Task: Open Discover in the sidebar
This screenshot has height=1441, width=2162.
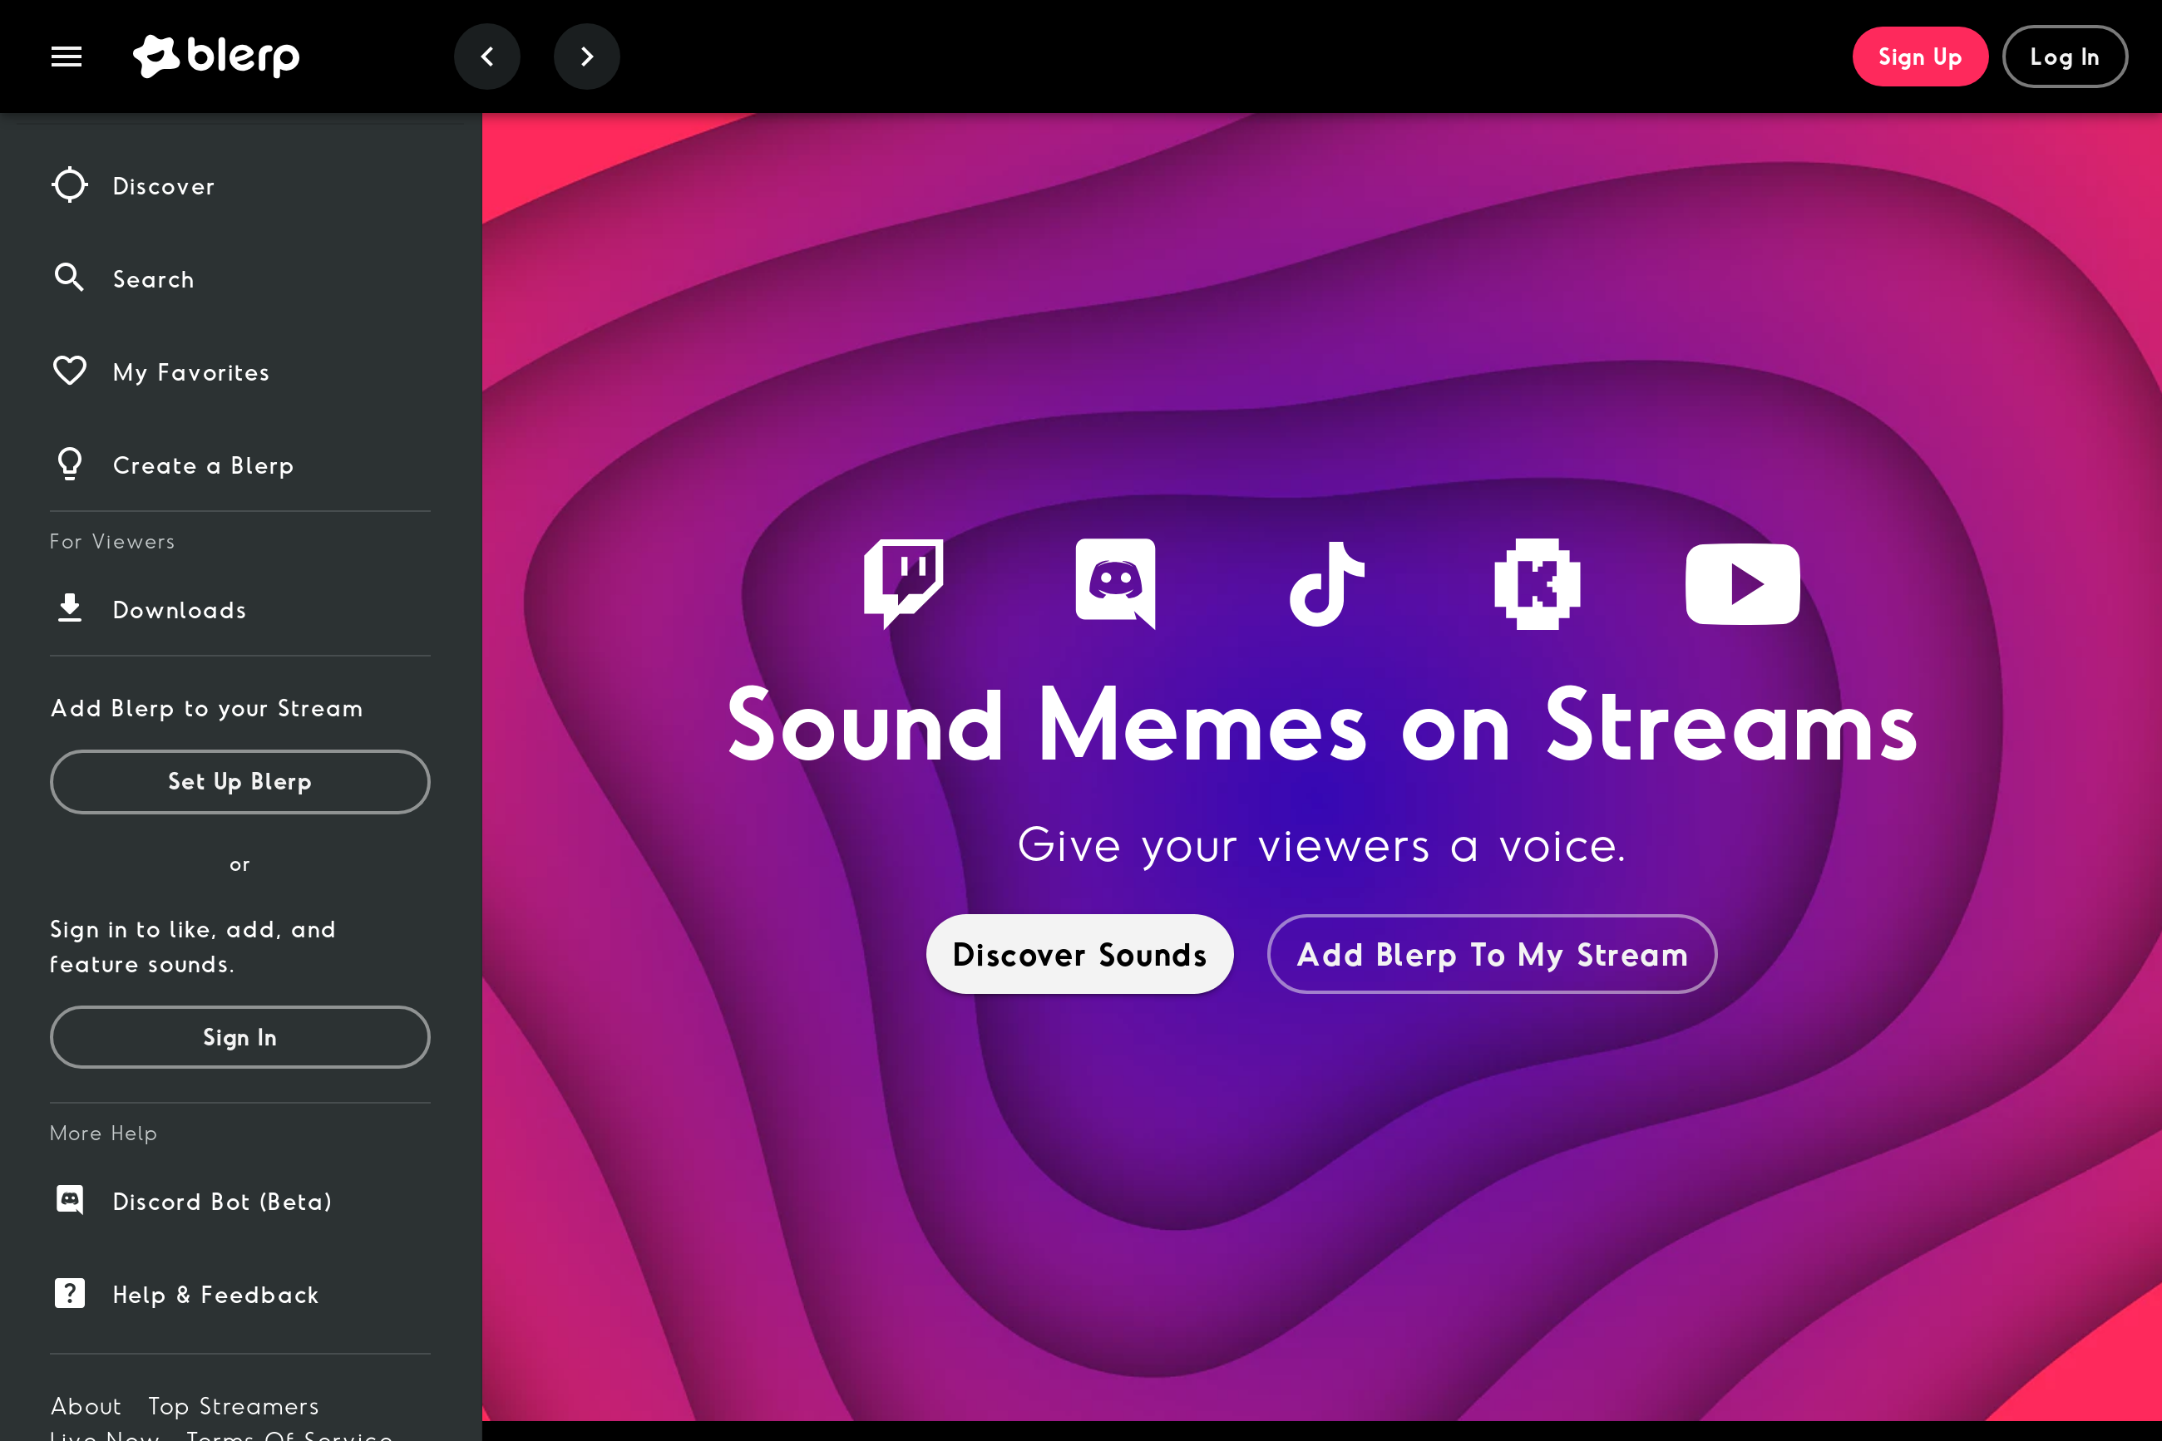Action: (x=164, y=186)
